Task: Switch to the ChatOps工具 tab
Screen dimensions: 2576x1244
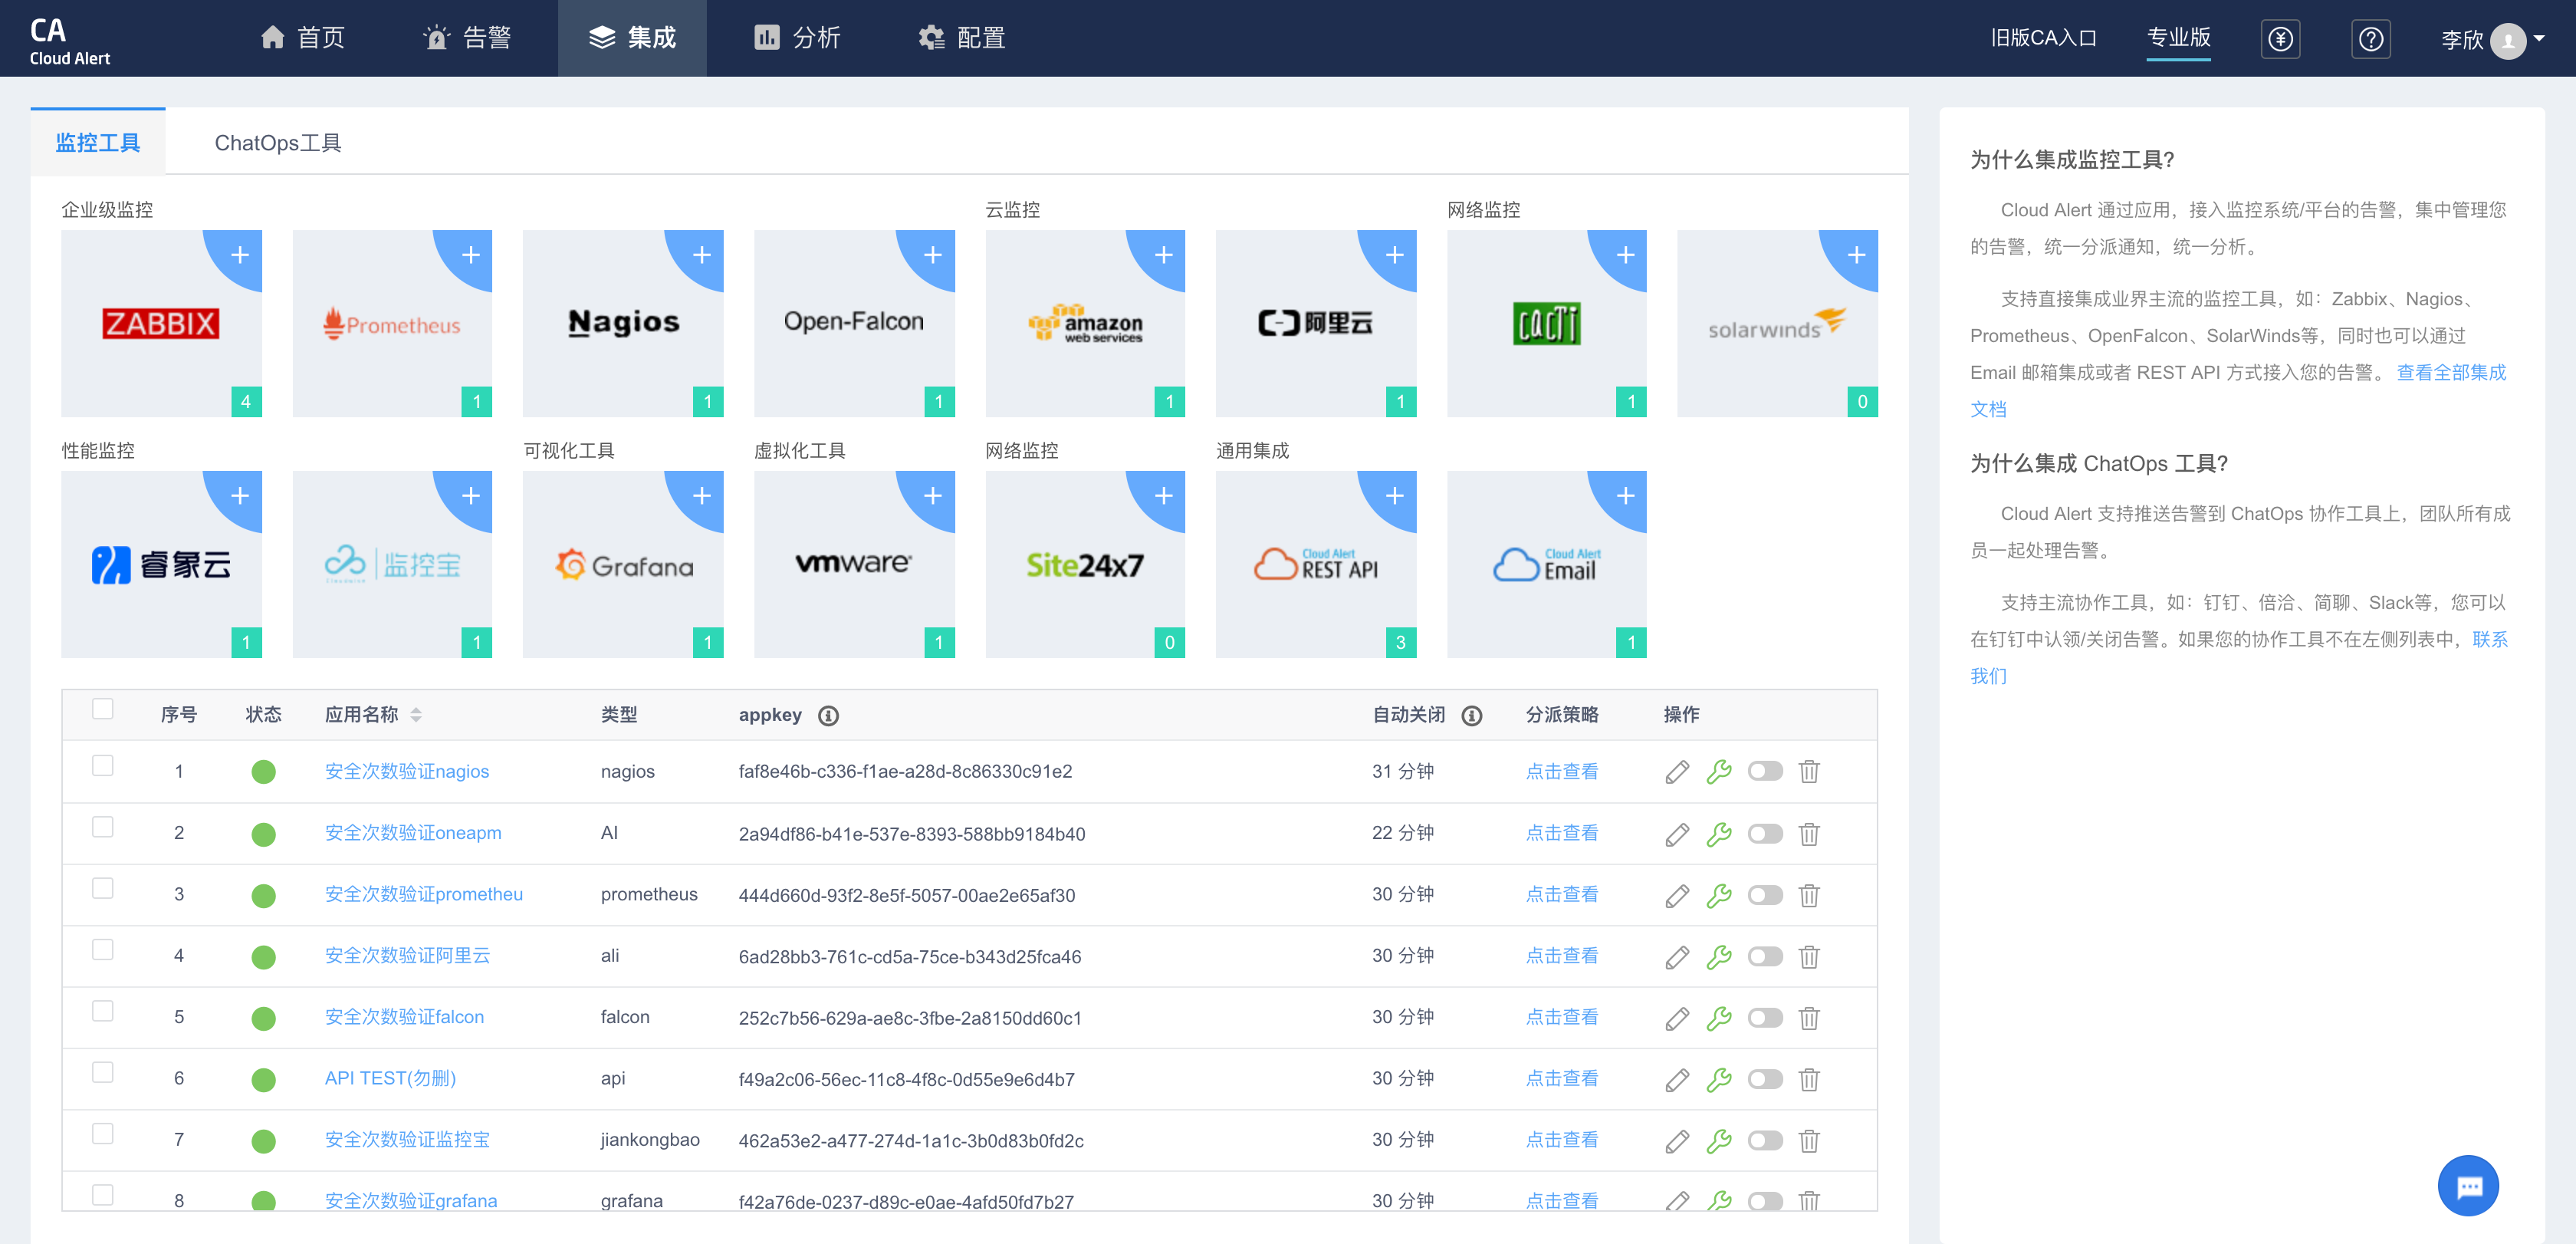Action: (x=278, y=143)
